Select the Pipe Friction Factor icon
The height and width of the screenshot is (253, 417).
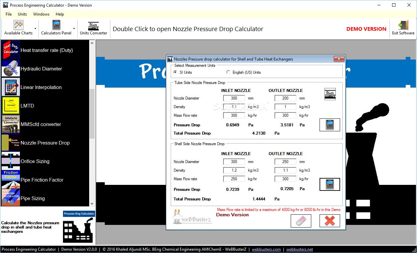tap(11, 180)
